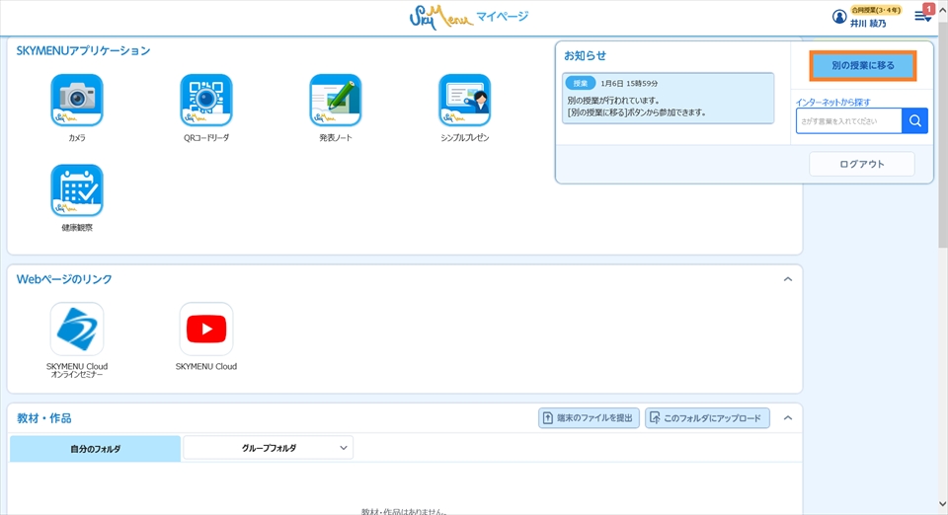The image size is (948, 515).
Task: Open the 健康観察 calendar icon
Action: [77, 190]
